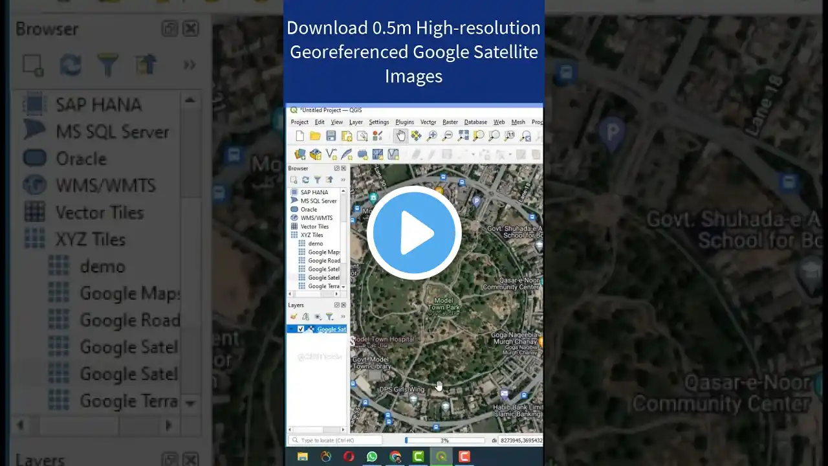
Task: Select the Zoom In magnifier tool
Action: [x=431, y=136]
